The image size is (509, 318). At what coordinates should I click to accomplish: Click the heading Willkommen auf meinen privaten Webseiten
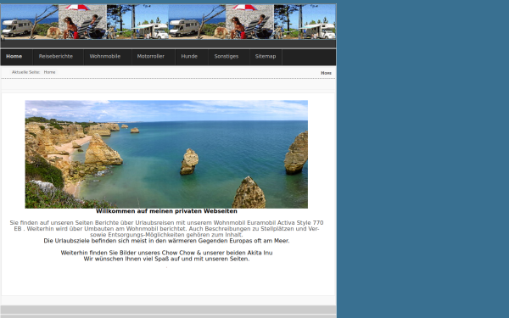click(166, 211)
